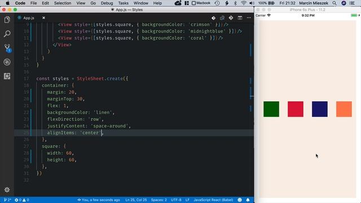
Task: Open the Help menu
Action: (157, 3)
